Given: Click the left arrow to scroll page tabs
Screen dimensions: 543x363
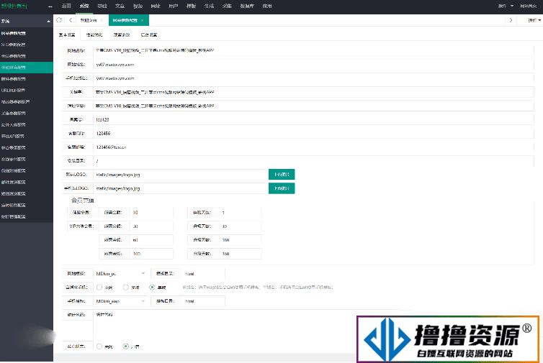Looking at the screenshot, I should (71, 20).
